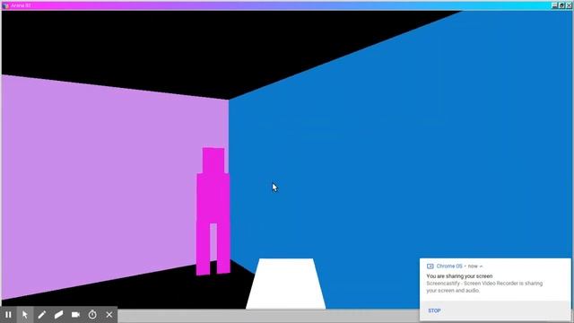
Task: Select the eraser tool
Action: click(58, 315)
